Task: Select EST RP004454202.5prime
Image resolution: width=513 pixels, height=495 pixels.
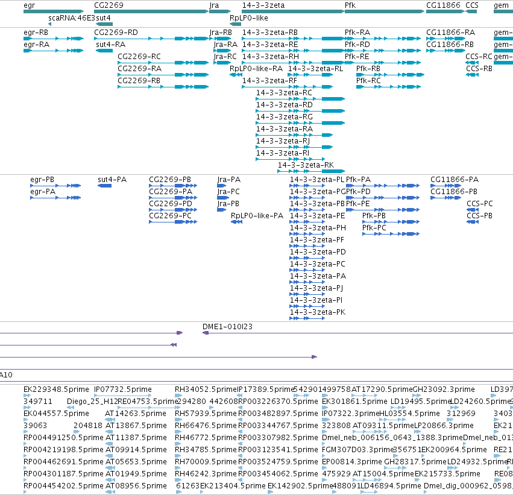Action: 25,492
